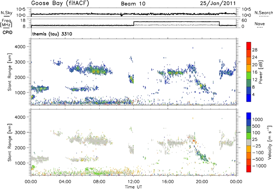This screenshot has height=189, width=273.
Task: Click 'Slant Range [km]' label of the velocity panel
Action: click(10, 143)
